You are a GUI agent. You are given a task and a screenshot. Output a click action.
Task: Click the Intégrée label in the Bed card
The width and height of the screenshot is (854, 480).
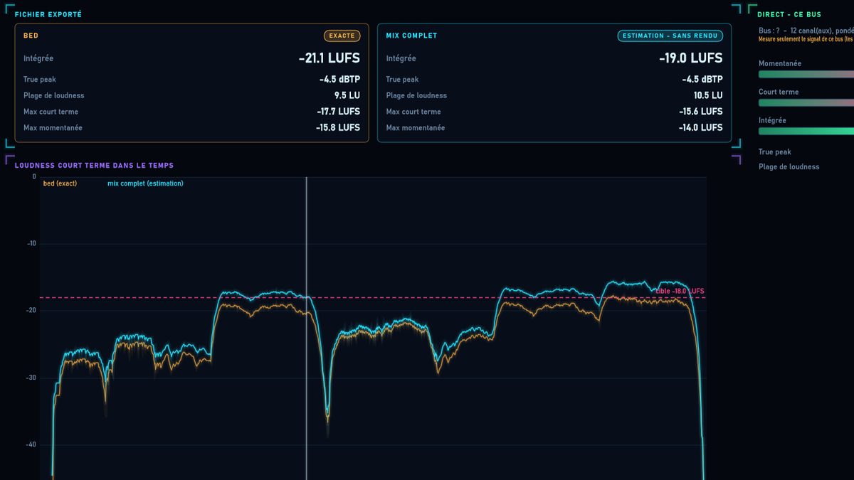pyautogui.click(x=38, y=59)
